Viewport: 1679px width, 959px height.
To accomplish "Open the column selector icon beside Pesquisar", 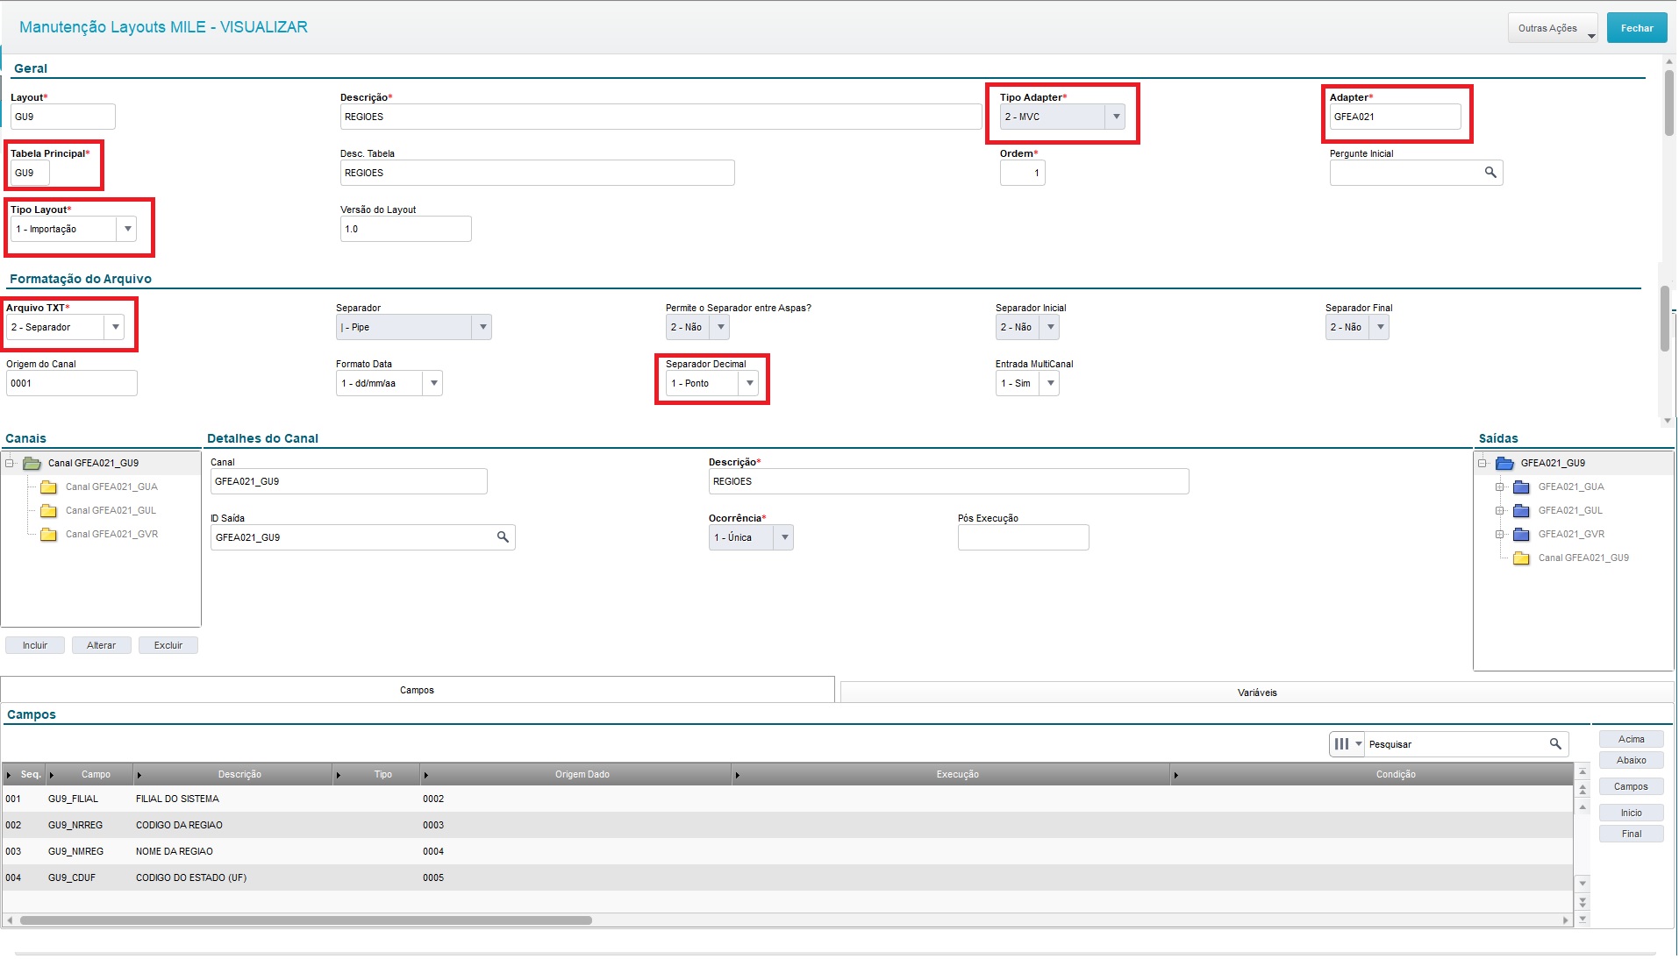I will [x=1347, y=744].
